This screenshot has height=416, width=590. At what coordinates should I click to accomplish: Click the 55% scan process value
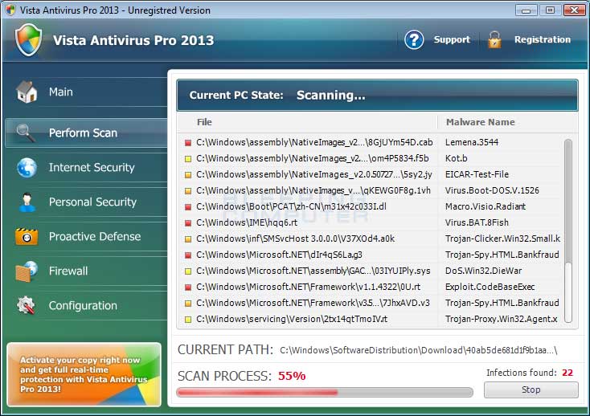tap(292, 376)
